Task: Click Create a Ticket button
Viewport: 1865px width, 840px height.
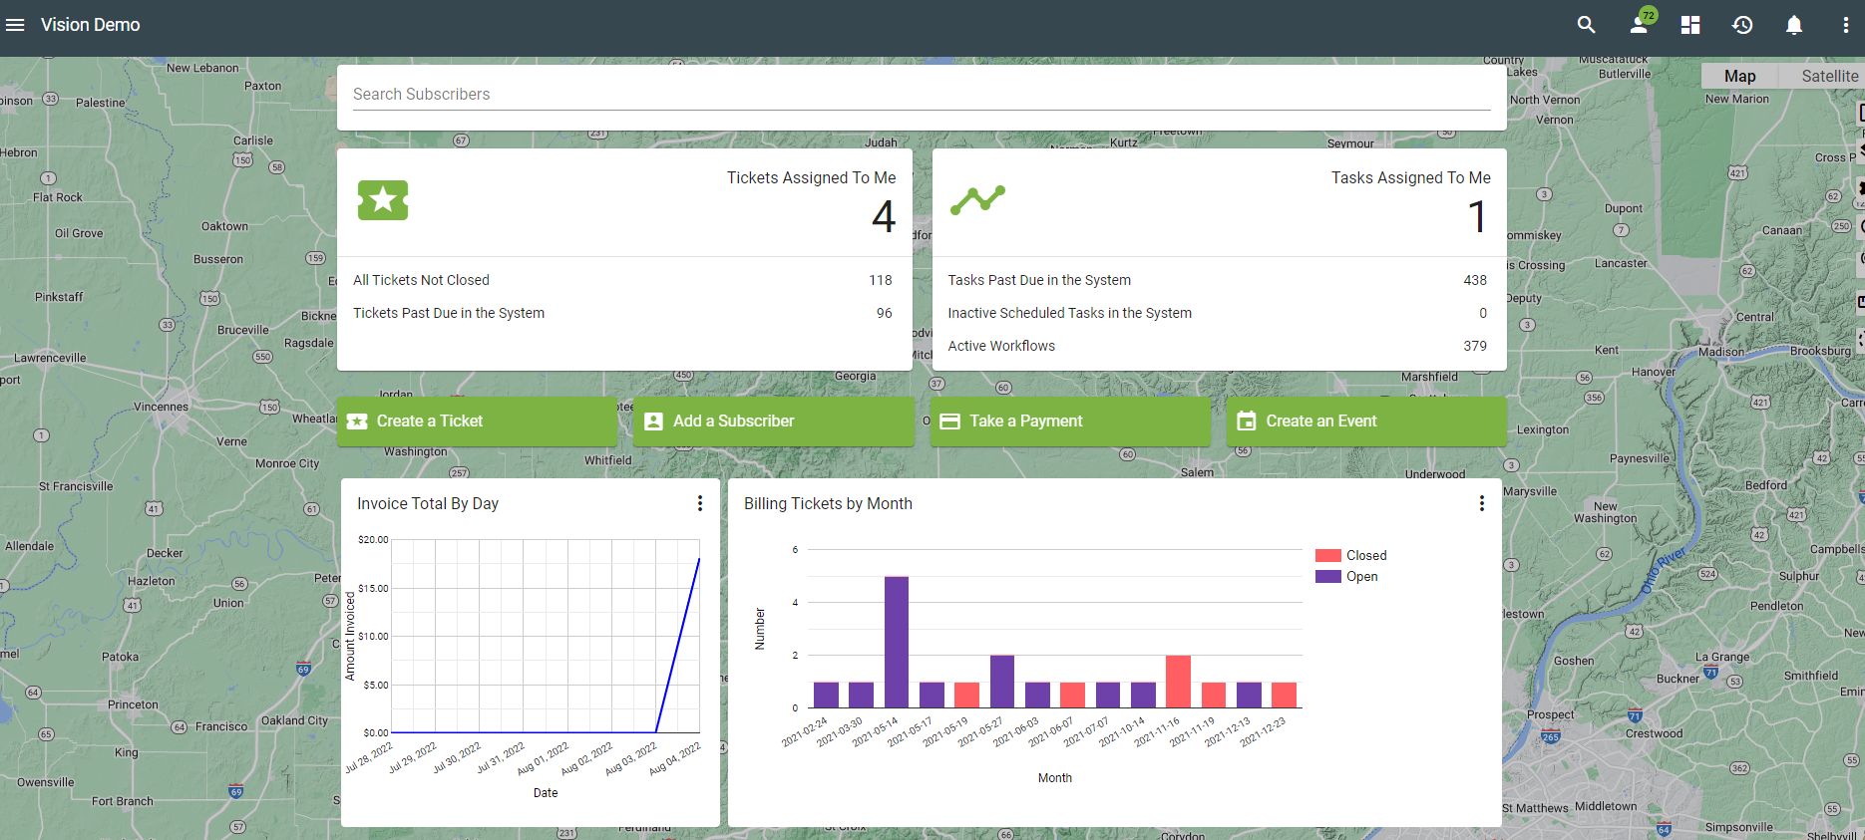Action: [x=477, y=421]
